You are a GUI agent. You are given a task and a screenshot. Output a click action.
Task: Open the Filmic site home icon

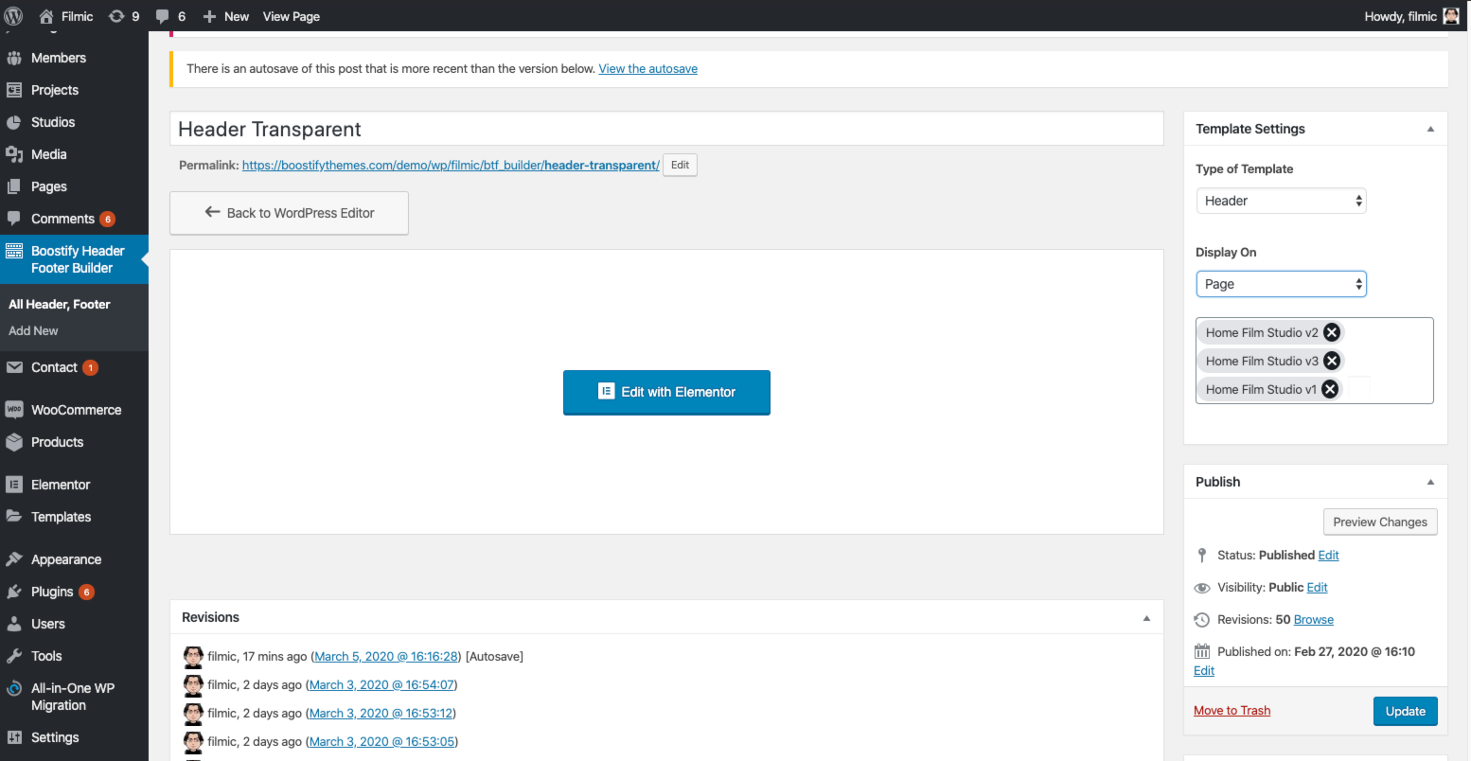click(46, 16)
